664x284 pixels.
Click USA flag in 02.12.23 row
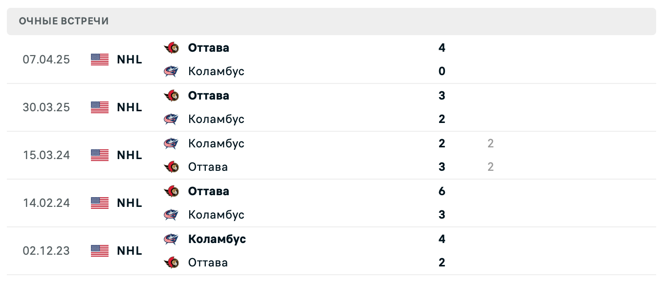click(x=100, y=251)
